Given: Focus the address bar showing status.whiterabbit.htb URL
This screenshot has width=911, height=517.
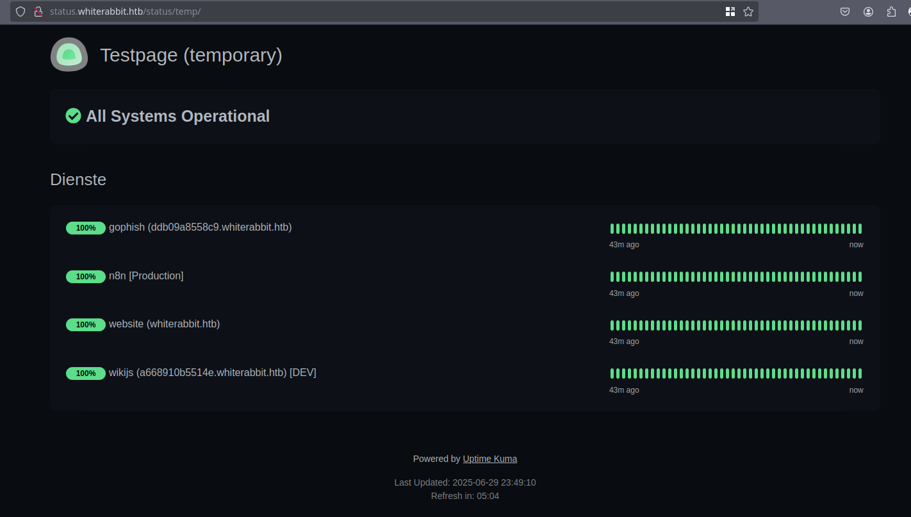Looking at the screenshot, I should [384, 12].
